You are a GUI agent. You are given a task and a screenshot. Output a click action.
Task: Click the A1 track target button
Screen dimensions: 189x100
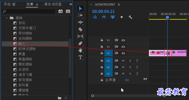[109, 61]
